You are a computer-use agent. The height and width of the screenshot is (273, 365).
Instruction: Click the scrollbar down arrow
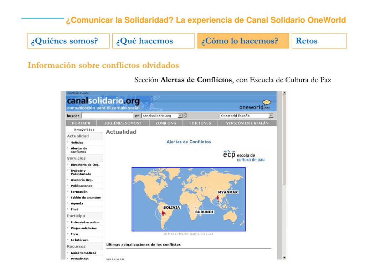pos(284,257)
